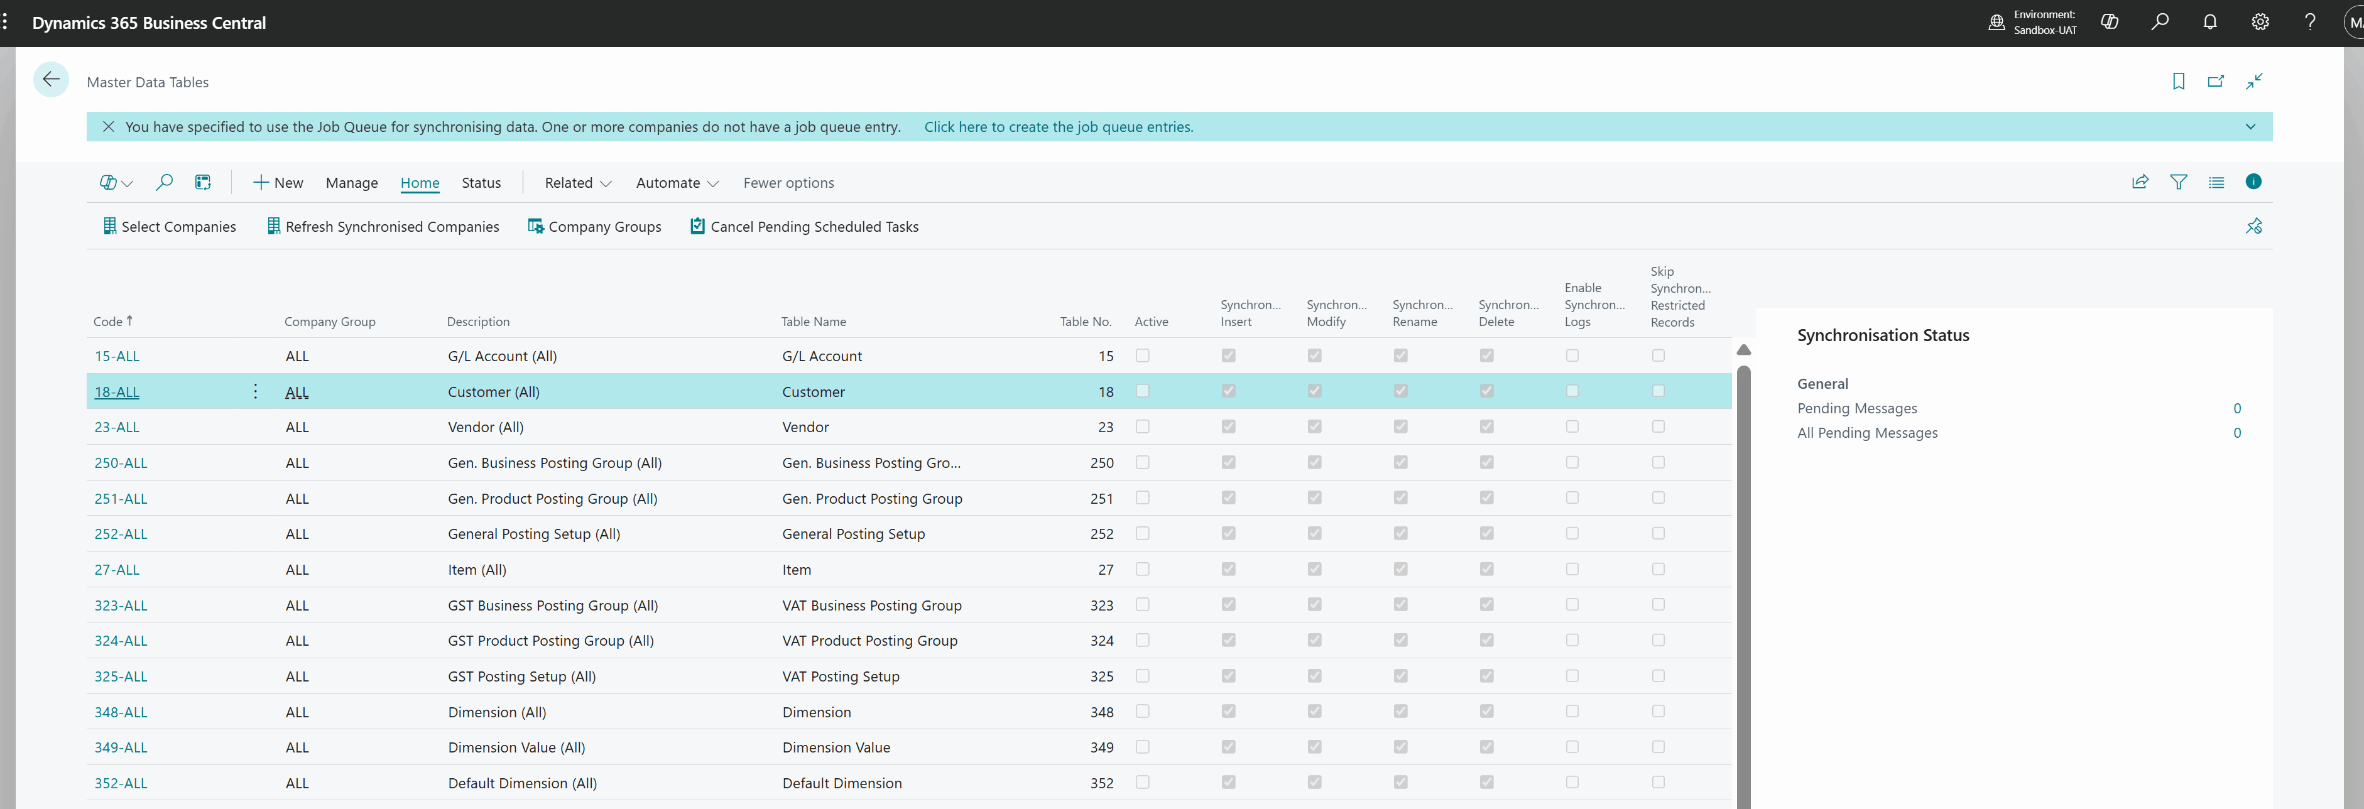This screenshot has width=2364, height=809.
Task: Toggle Synchronise Insert for Vendor row
Action: [x=1229, y=426]
